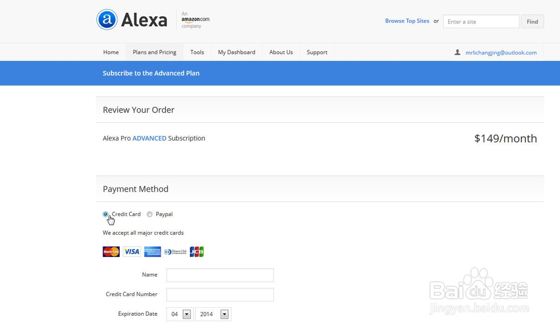The width and height of the screenshot is (560, 327).
Task: Open Plans and Pricing menu
Action: coord(155,52)
